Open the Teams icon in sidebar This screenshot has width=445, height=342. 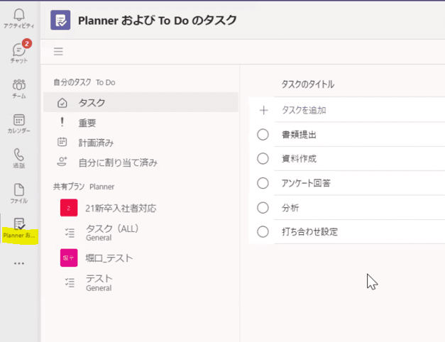tap(19, 88)
